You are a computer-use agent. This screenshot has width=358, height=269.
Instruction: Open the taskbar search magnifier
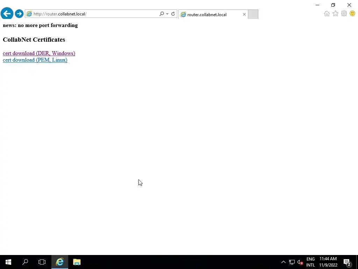click(25, 262)
